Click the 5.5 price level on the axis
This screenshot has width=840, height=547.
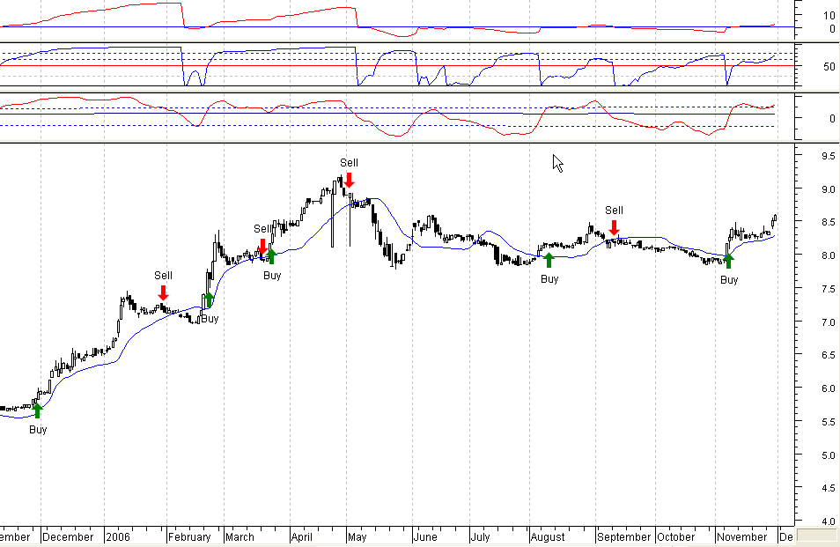[x=828, y=422]
